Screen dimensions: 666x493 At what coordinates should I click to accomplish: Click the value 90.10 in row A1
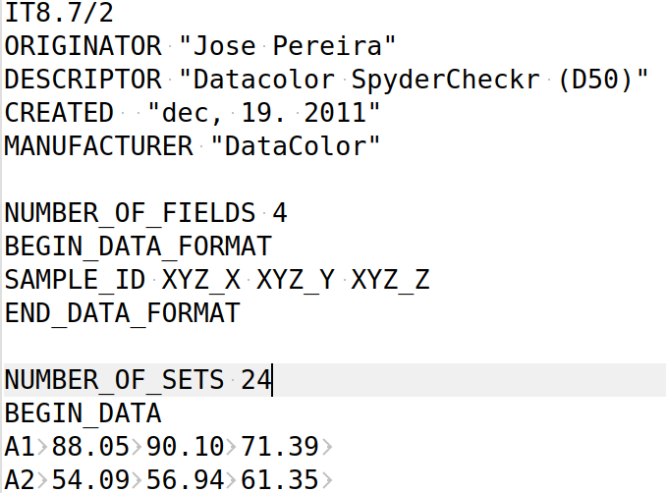(186, 447)
